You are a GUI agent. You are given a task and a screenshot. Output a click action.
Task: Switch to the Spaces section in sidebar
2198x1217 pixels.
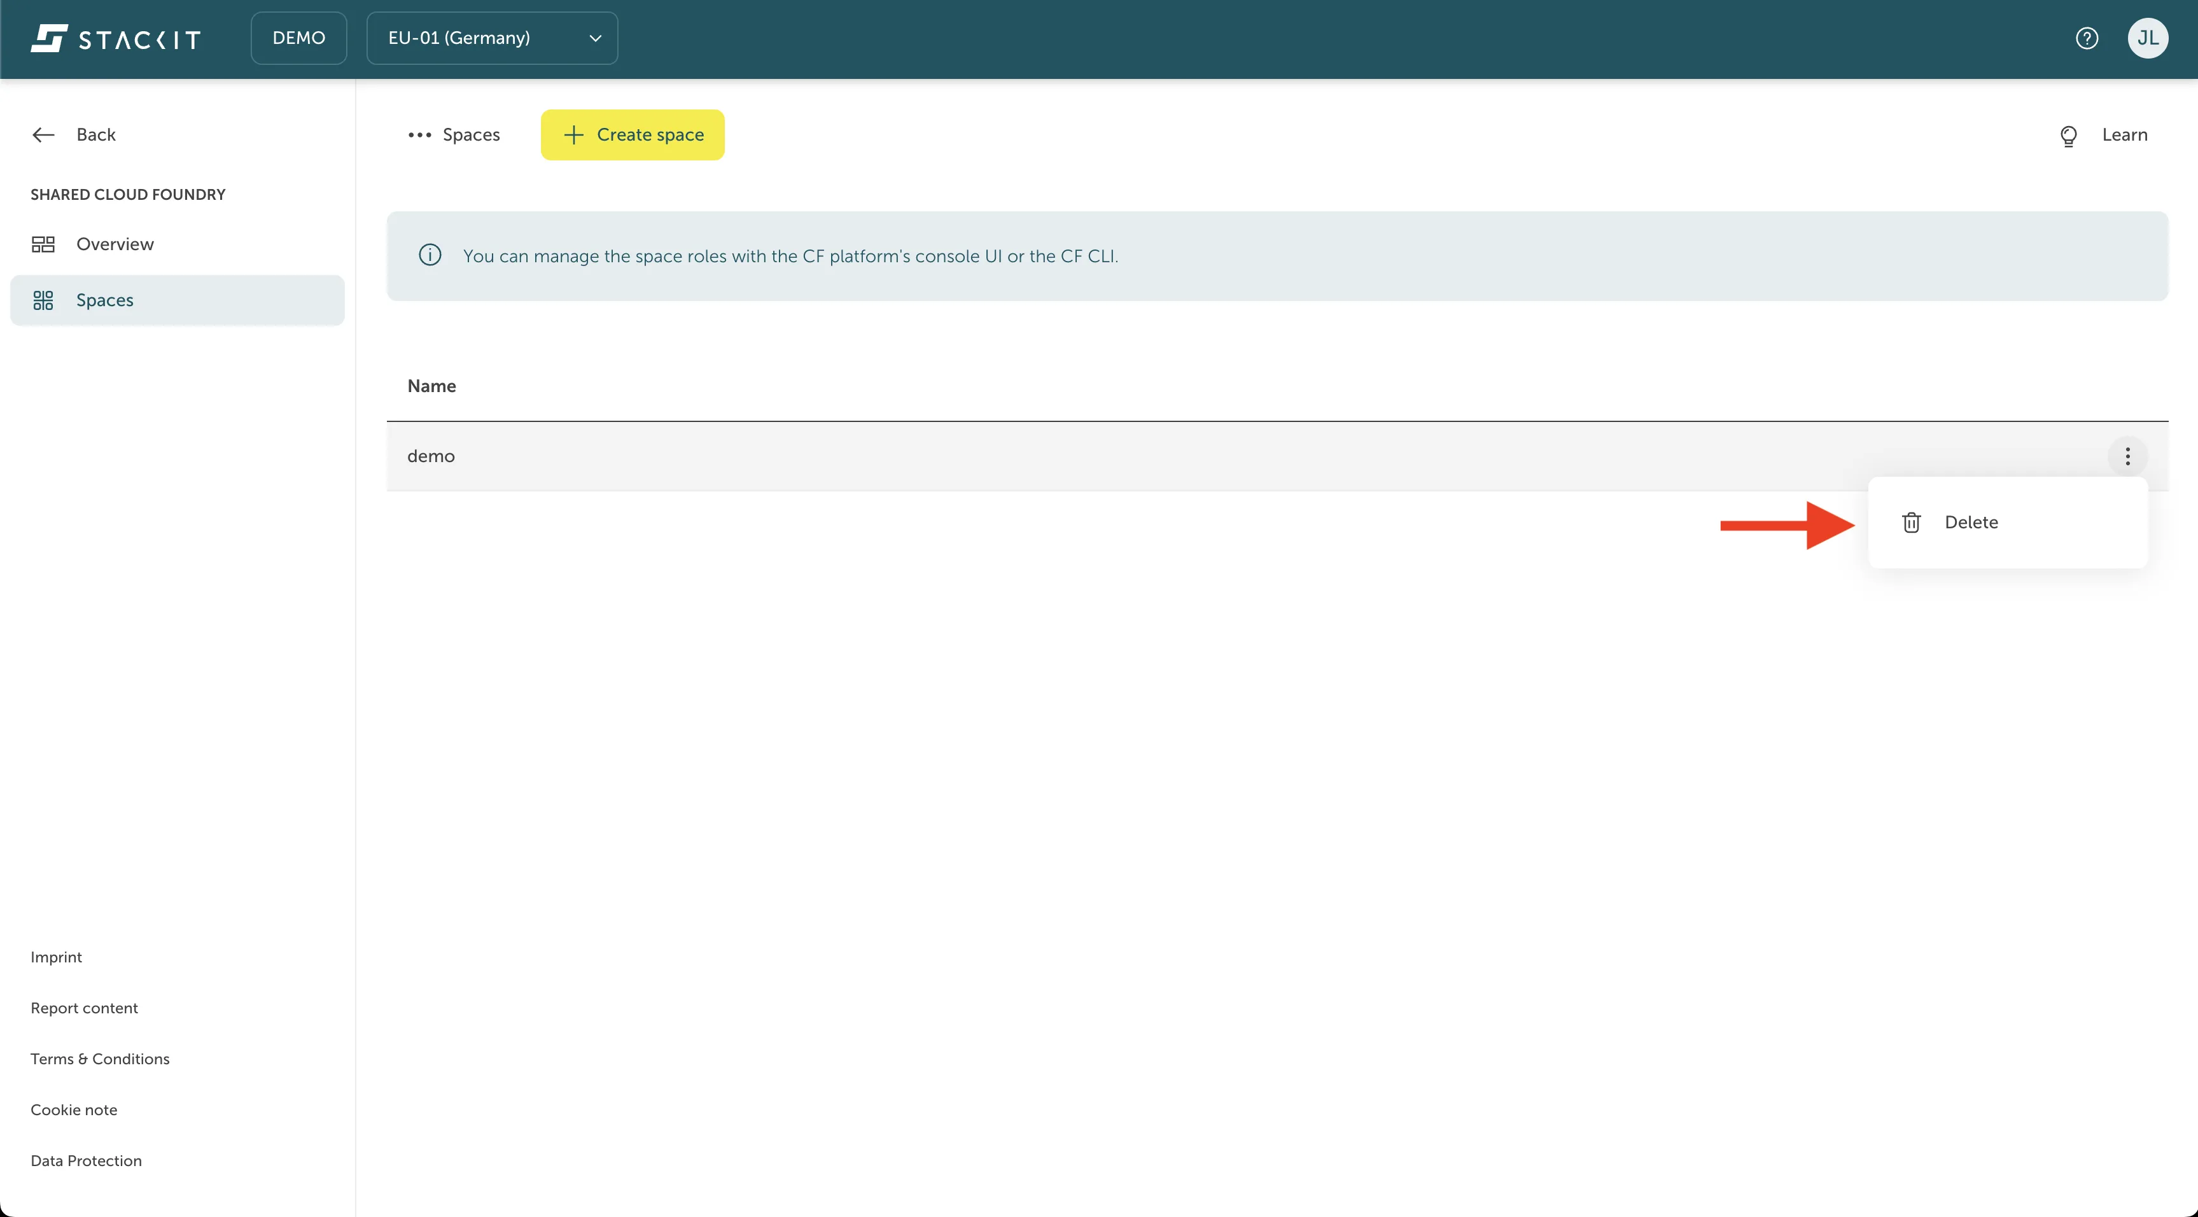click(x=104, y=300)
